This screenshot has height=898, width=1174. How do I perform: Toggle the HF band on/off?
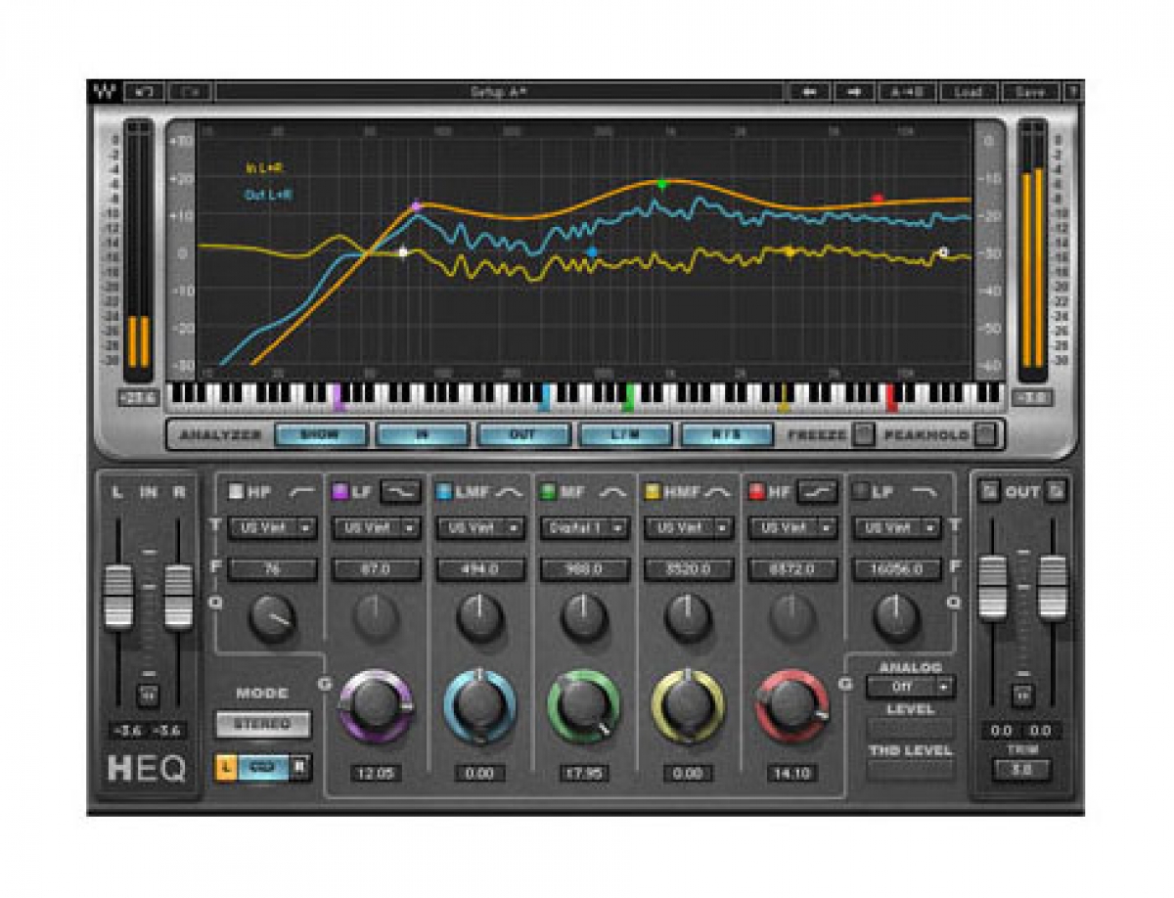click(756, 493)
